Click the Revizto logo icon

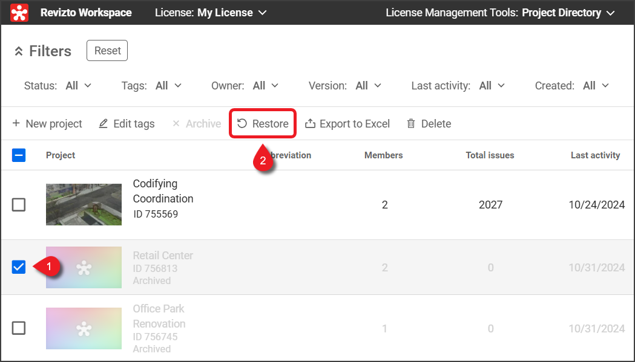tap(19, 13)
